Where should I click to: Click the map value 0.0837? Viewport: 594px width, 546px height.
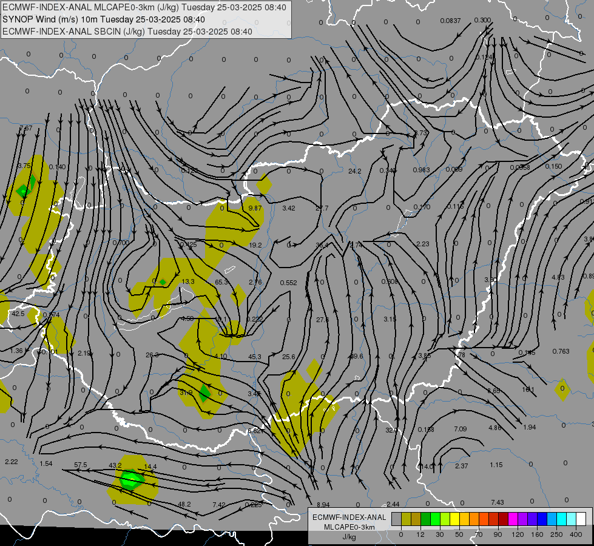point(450,21)
